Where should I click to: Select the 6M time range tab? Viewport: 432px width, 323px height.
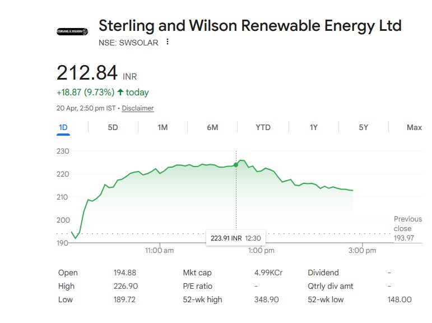click(x=212, y=127)
